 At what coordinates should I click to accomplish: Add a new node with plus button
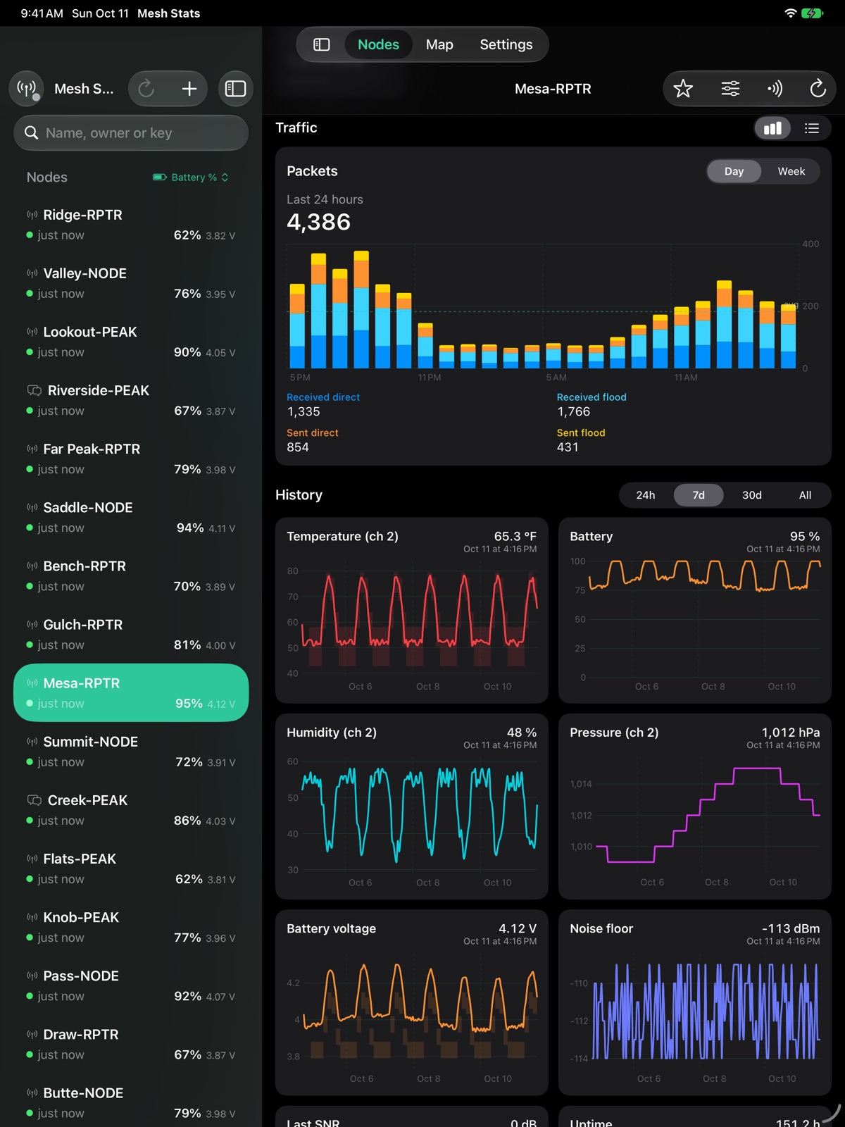pyautogui.click(x=189, y=89)
